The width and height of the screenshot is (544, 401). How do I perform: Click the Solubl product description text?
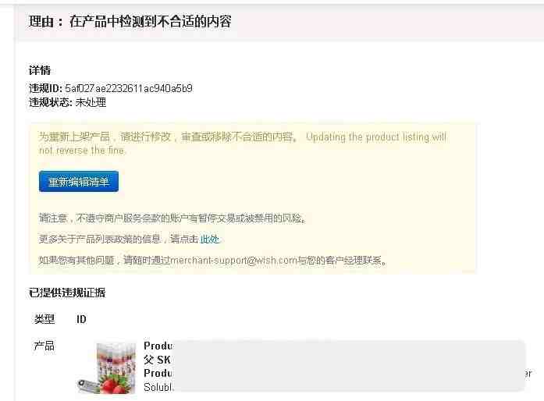pos(158,387)
